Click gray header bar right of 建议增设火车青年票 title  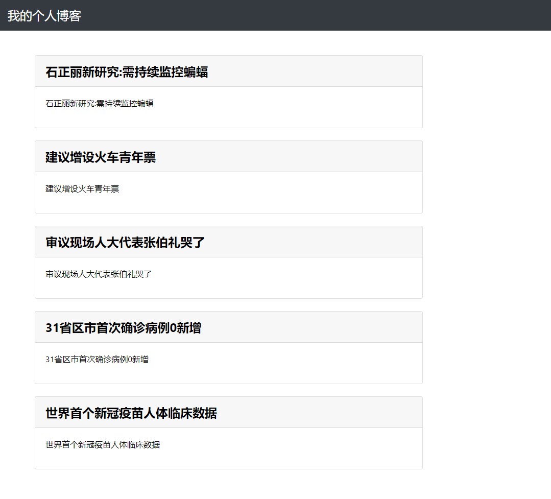pos(296,157)
